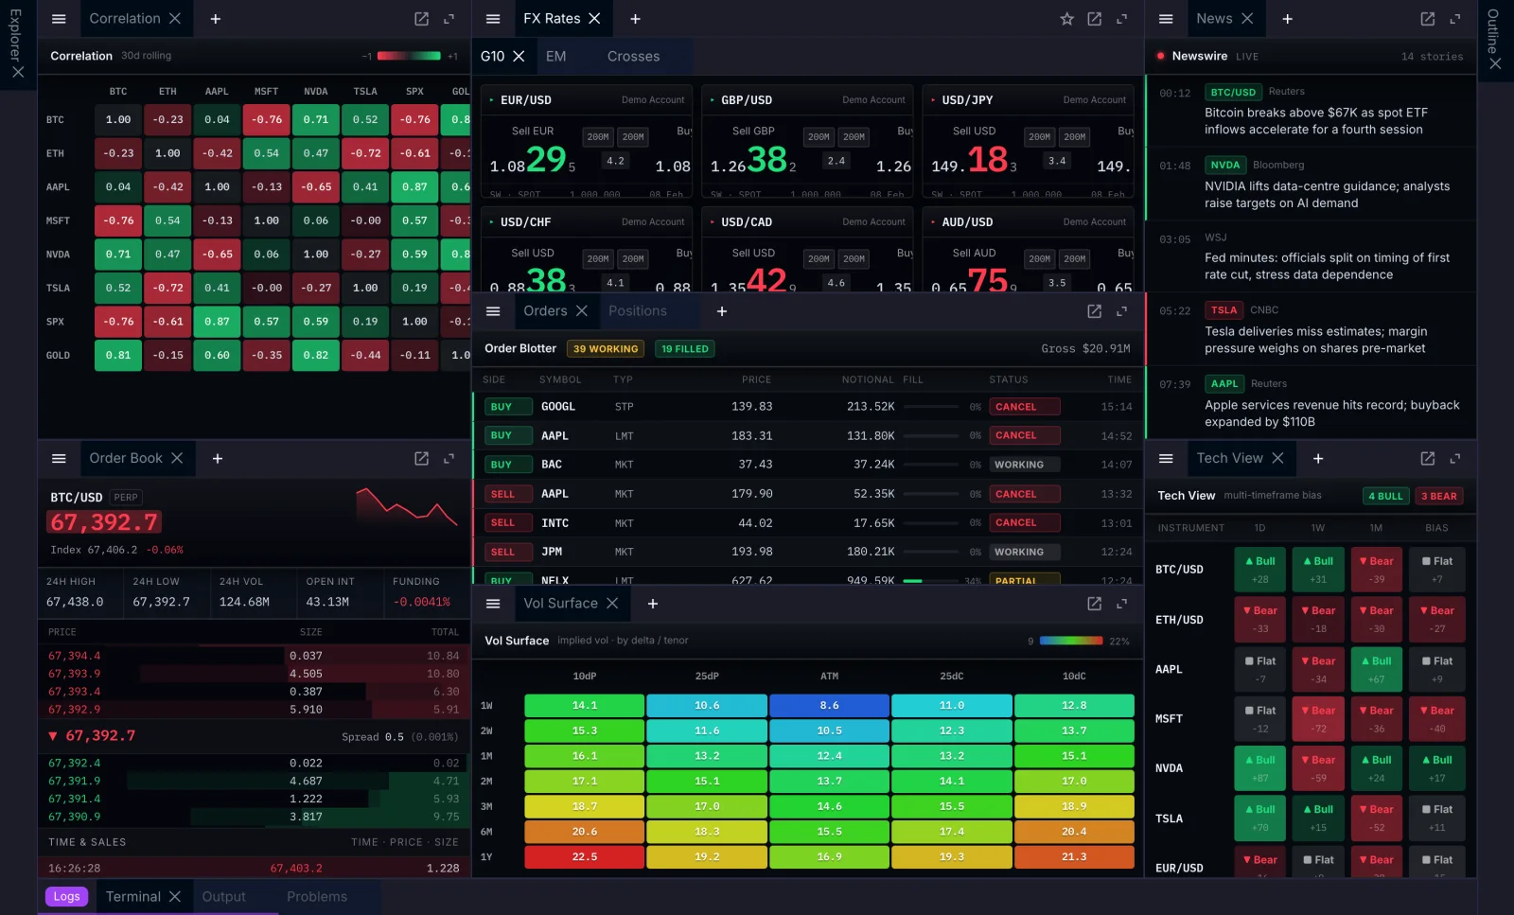Click Sell EUR price 1.0829 on EUR/USD
The image size is (1514, 915).
533,160
